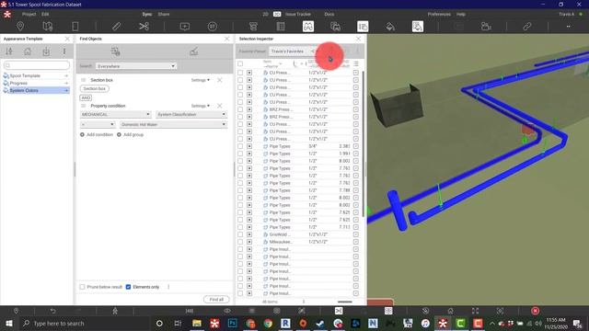The image size is (589, 331).
Task: Select the scissors section cut tool
Action: (144, 27)
